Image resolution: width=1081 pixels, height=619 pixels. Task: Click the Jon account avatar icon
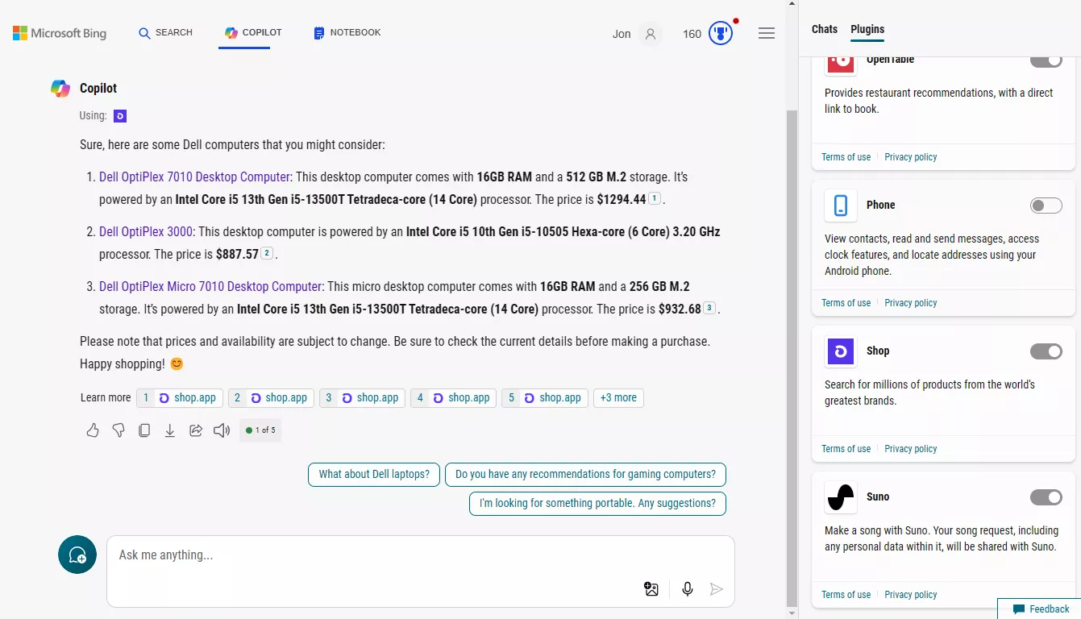651,34
